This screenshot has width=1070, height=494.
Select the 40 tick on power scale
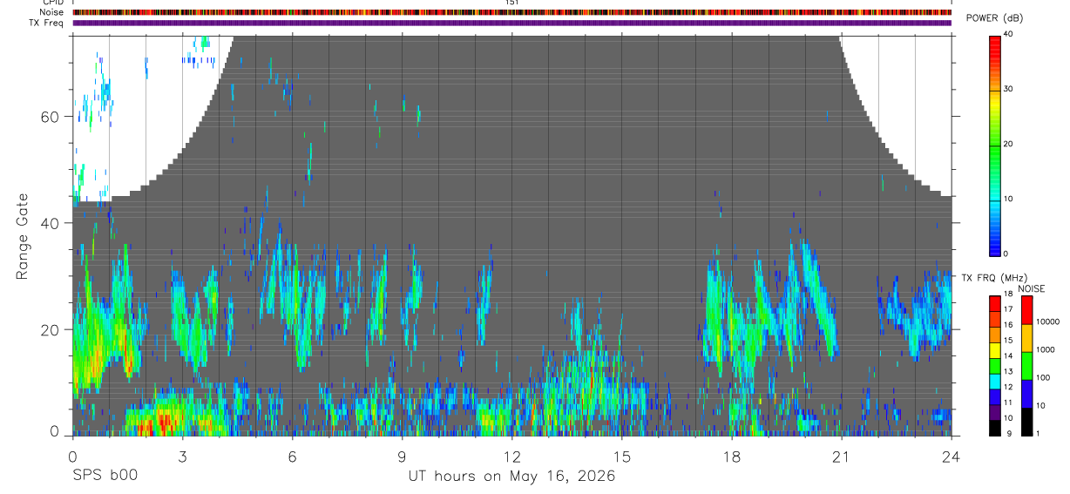[x=1009, y=34]
